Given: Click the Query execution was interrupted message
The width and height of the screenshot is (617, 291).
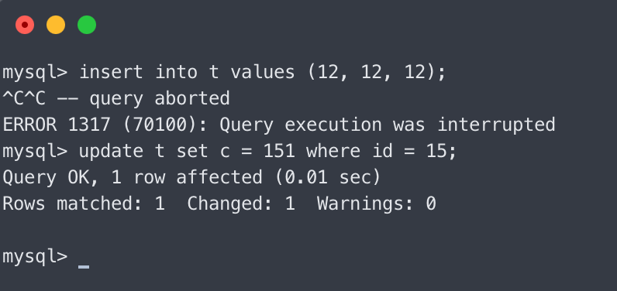Looking at the screenshot, I should point(388,125).
